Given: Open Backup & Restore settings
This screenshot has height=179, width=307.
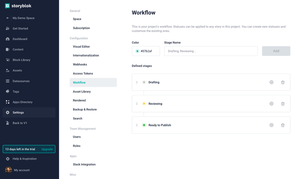Looking at the screenshot, I should [84, 109].
